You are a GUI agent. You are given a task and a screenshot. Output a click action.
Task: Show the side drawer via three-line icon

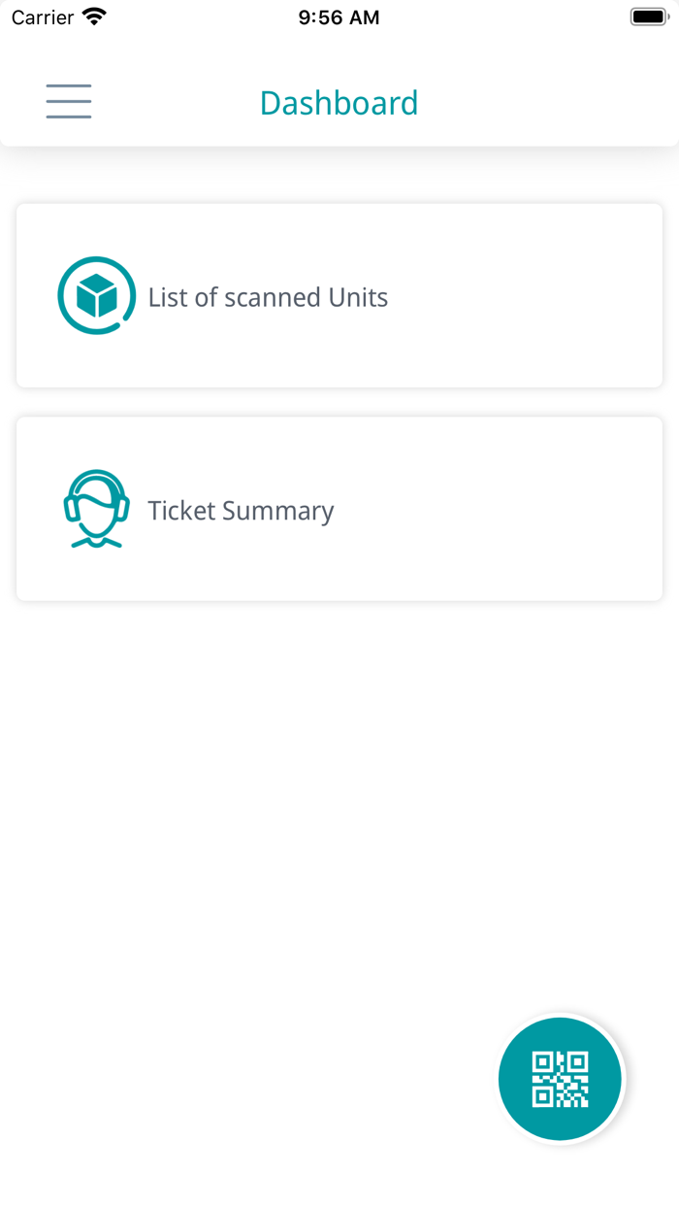point(69,102)
